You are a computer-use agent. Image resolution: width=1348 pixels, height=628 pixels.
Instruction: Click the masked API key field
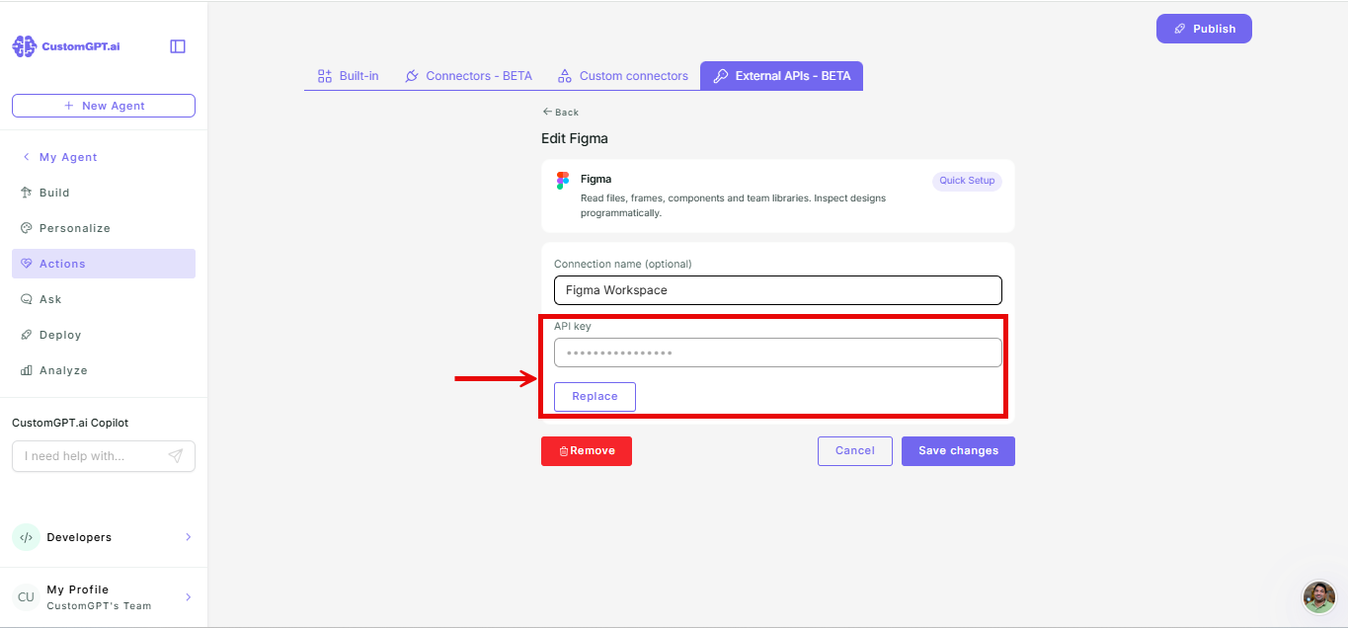(x=778, y=353)
